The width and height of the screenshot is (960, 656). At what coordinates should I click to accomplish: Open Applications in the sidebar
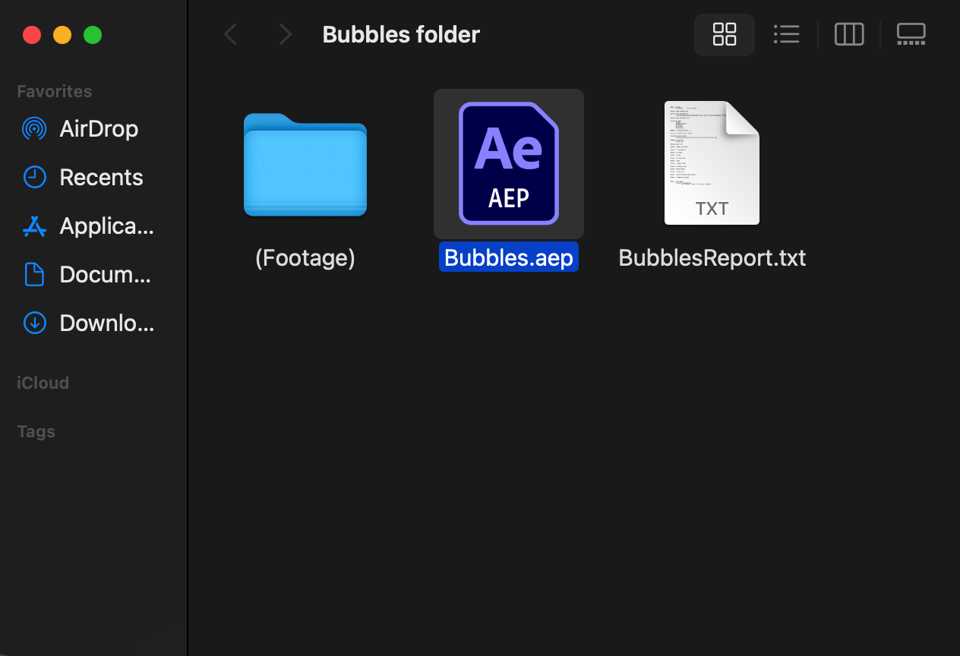tap(106, 226)
